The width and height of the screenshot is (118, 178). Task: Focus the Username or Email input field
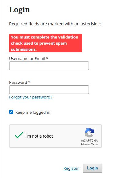tap(49, 66)
